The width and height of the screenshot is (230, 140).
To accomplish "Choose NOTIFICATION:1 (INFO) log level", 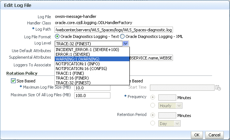I will tap(92, 64).
